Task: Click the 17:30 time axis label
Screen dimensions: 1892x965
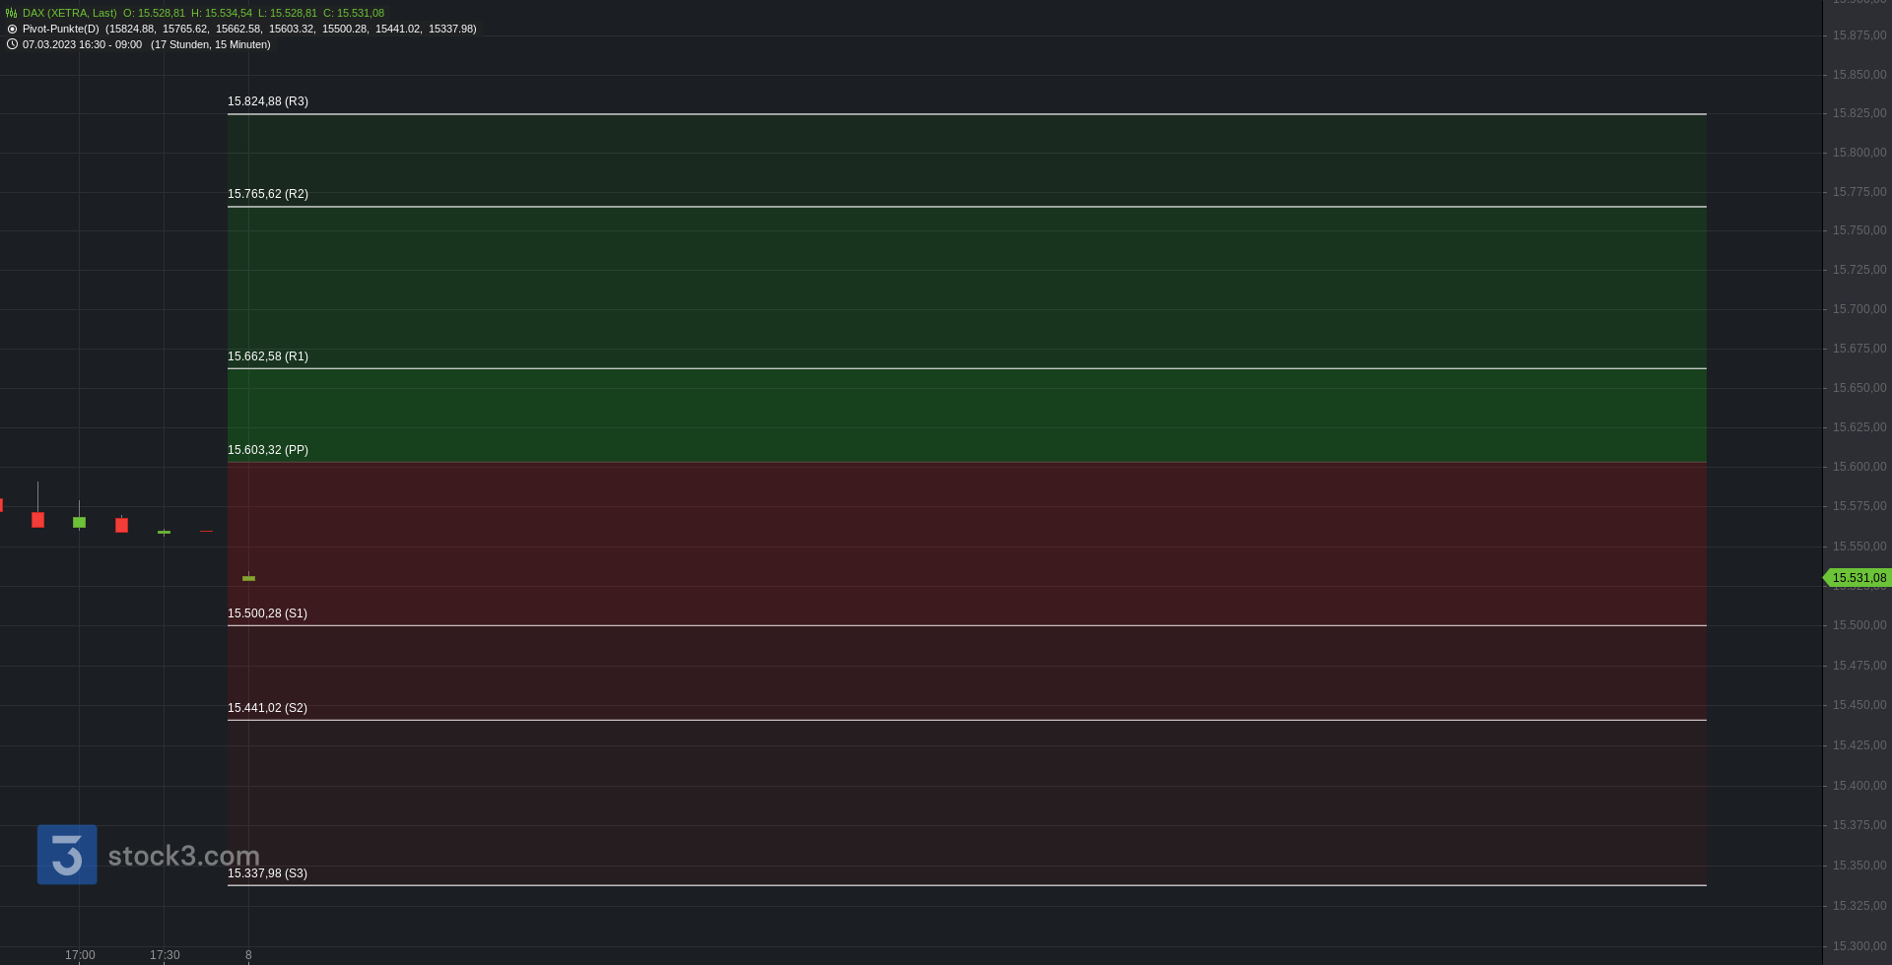Action: pos(165,955)
